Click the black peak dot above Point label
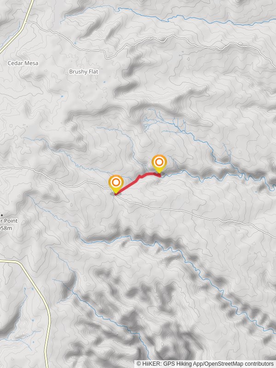 point(2,215)
